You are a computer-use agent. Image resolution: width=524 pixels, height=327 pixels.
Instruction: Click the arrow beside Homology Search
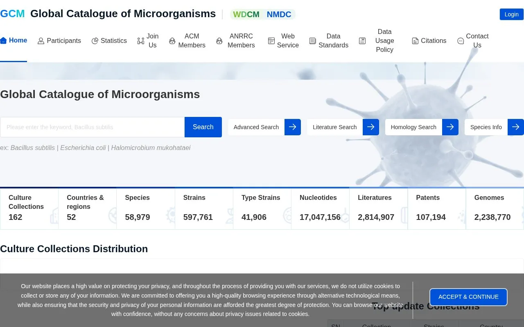(450, 127)
